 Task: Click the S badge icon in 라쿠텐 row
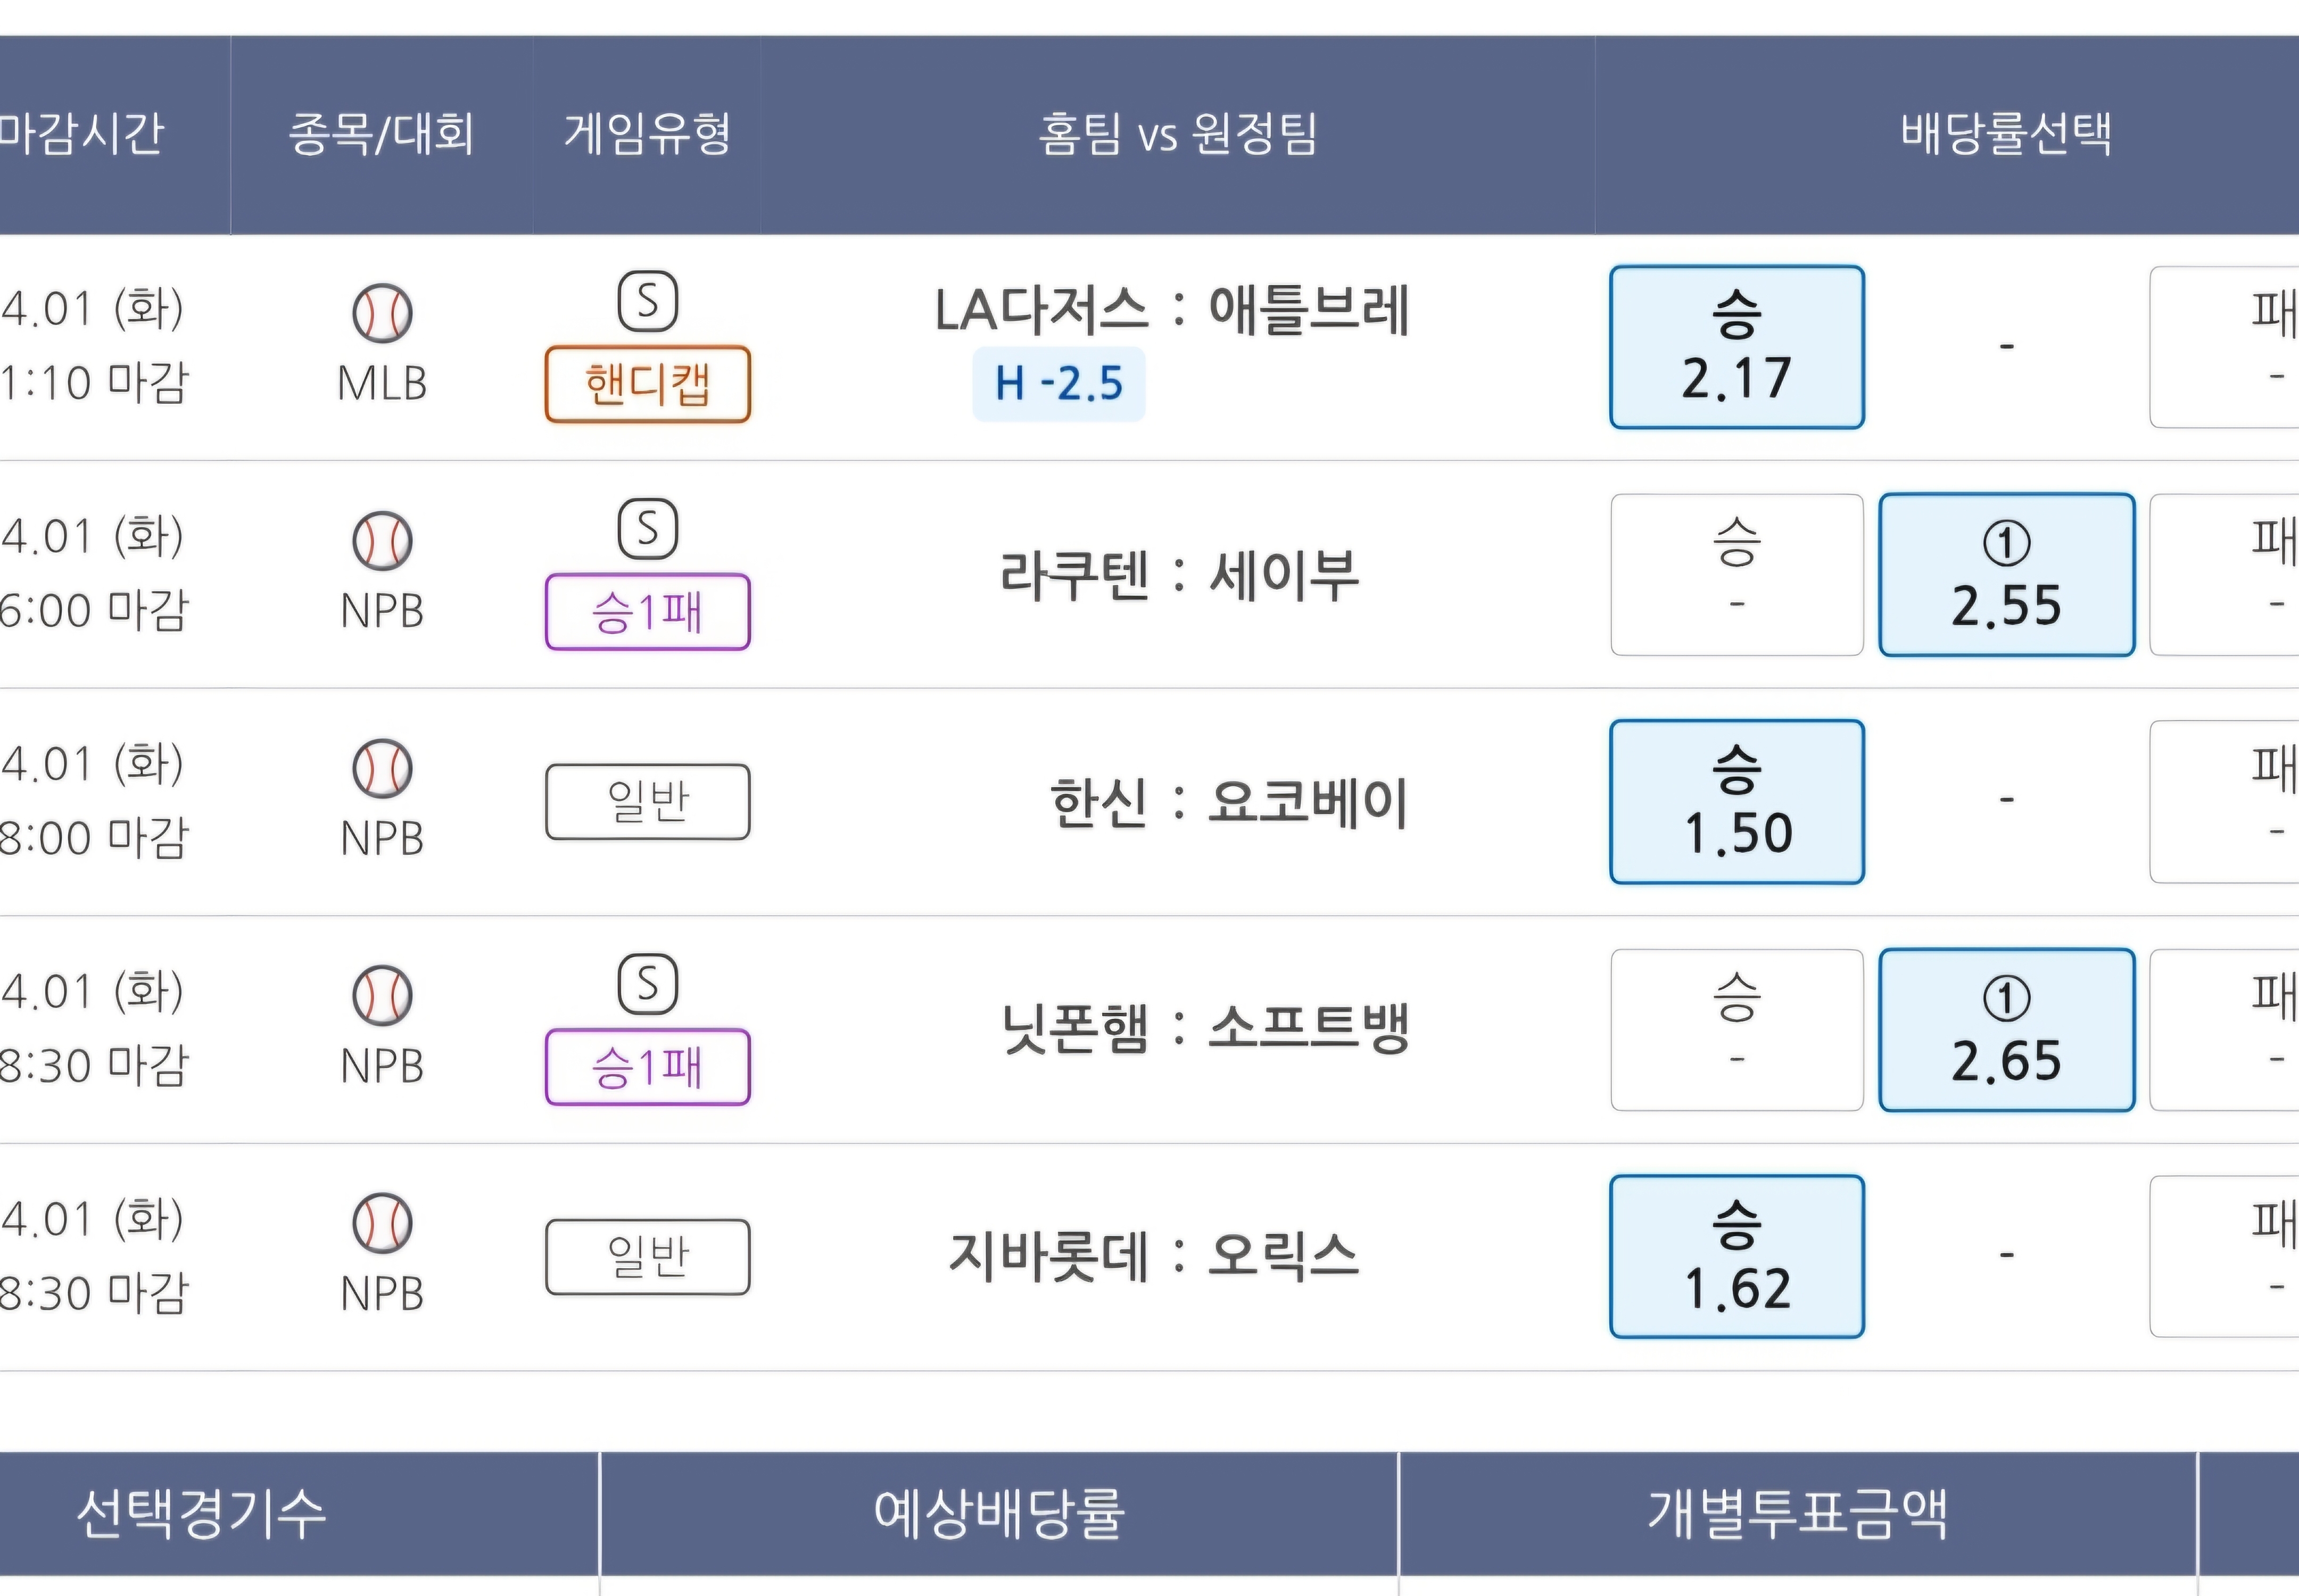pyautogui.click(x=647, y=529)
